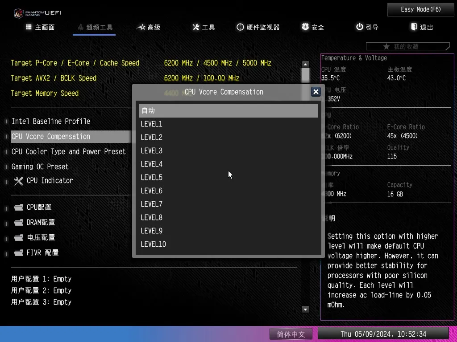Switch to the 超频工具 tab
Viewport: 457px width, 342px height.
pos(95,27)
